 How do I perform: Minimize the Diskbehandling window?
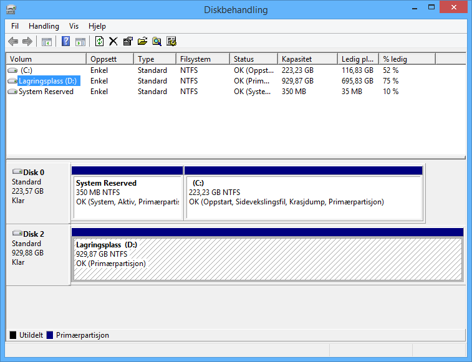point(415,8)
